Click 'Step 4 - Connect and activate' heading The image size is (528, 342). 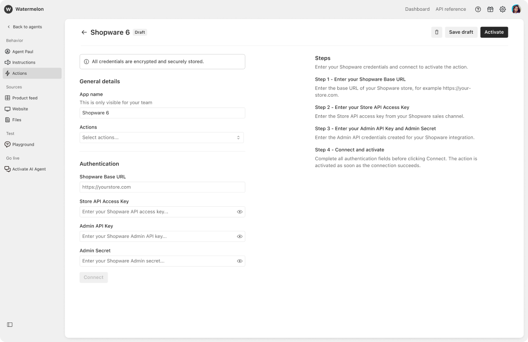[x=350, y=150]
